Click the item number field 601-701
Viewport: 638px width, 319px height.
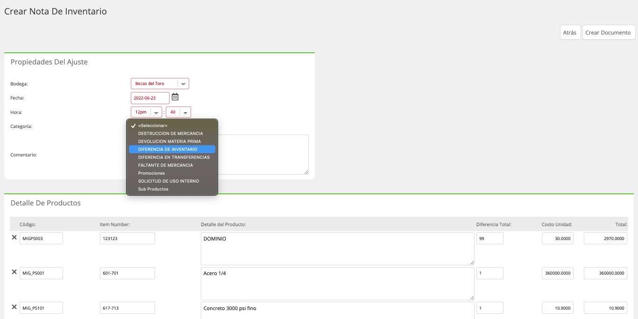[x=127, y=273]
